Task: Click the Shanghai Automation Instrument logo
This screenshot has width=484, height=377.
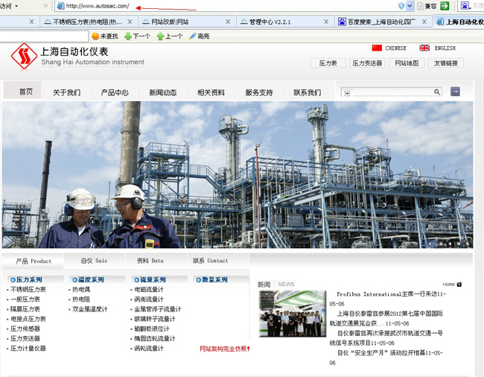Action: point(24,57)
